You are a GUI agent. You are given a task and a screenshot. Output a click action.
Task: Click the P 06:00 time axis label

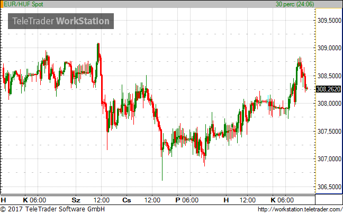click(x=187, y=200)
